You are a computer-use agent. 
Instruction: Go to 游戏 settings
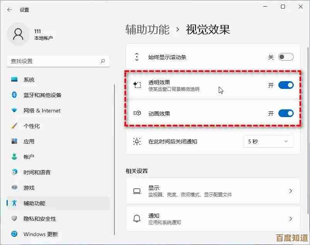pyautogui.click(x=28, y=188)
